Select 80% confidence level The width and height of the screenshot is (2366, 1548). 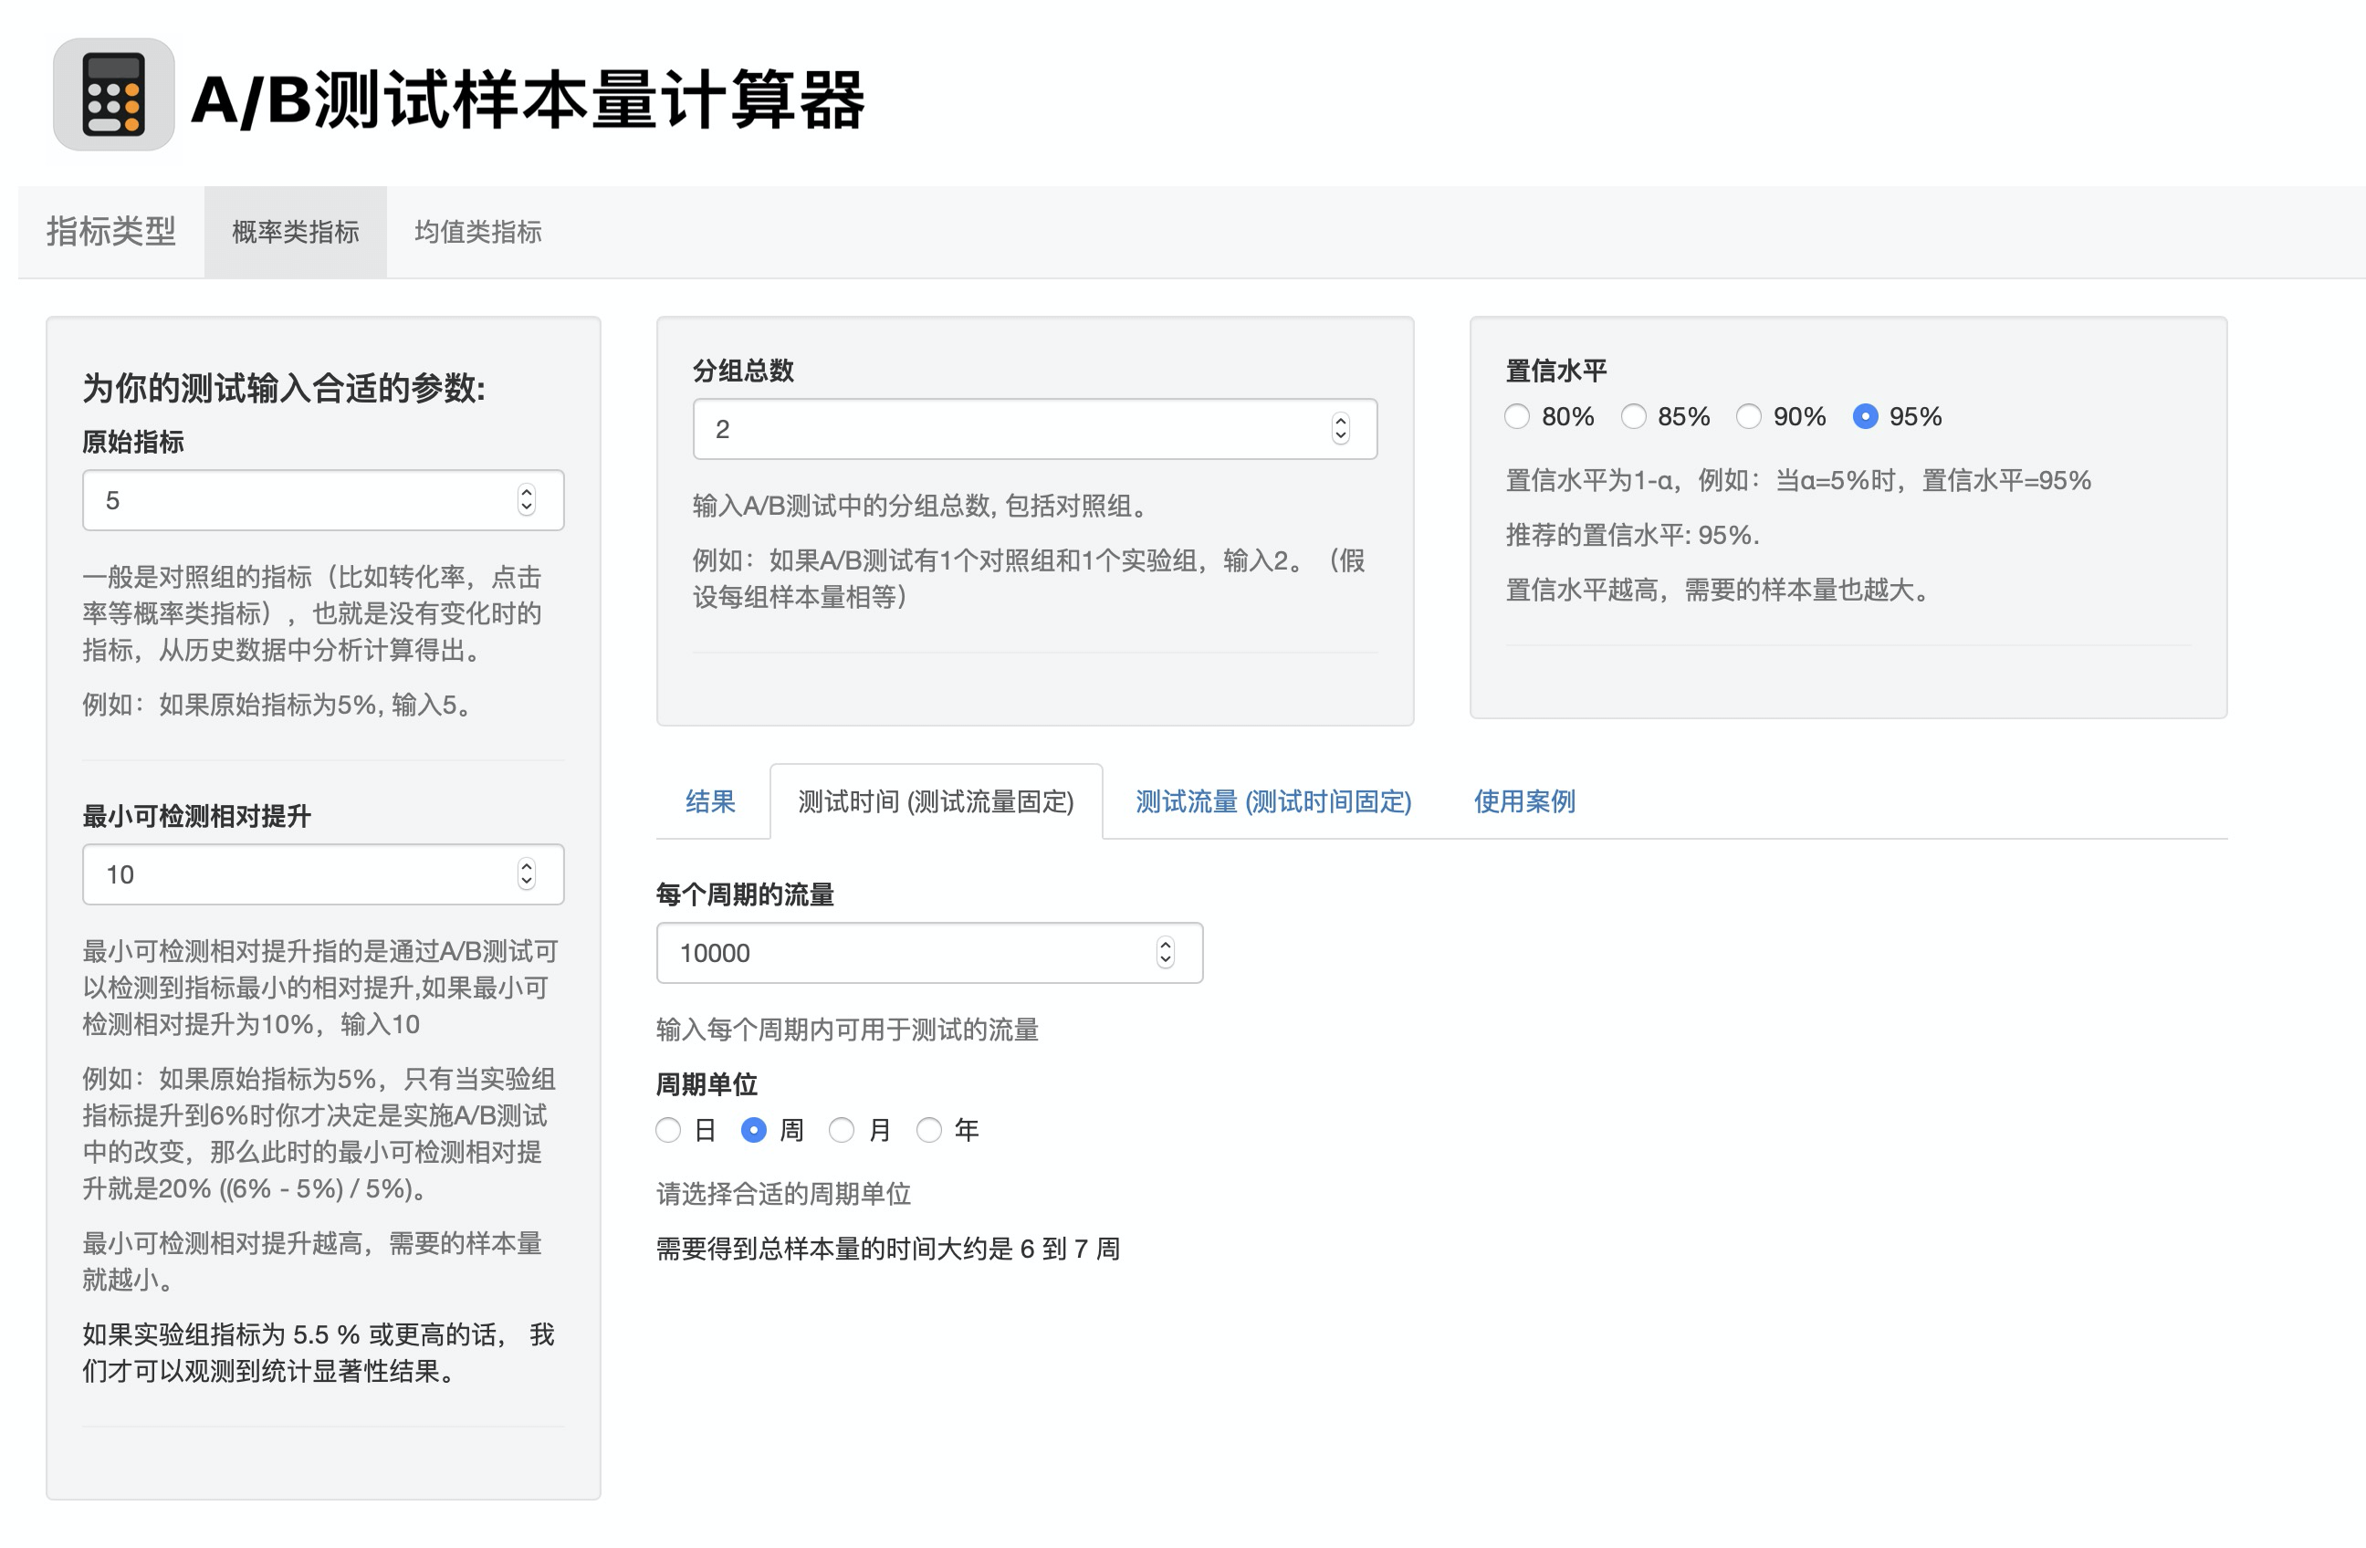coord(1516,416)
